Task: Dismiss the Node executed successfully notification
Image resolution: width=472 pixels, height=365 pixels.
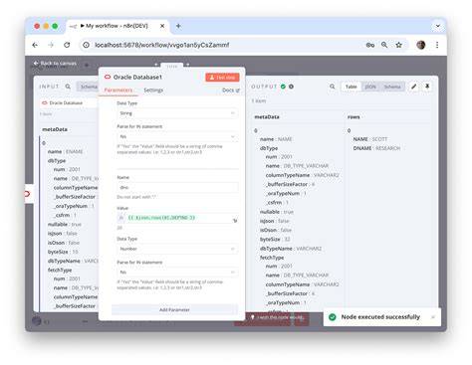Action: click(x=433, y=317)
